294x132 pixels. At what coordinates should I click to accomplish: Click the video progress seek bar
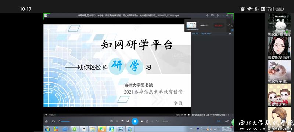116,115
